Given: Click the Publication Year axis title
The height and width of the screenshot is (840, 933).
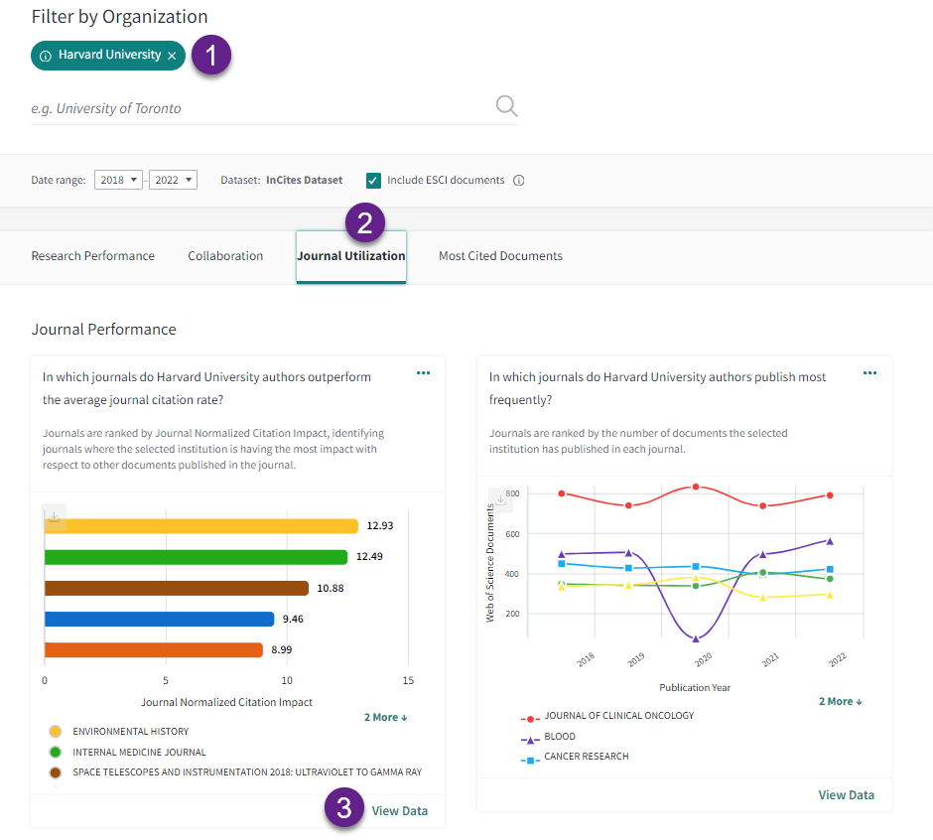Looking at the screenshot, I should pyautogui.click(x=695, y=688).
